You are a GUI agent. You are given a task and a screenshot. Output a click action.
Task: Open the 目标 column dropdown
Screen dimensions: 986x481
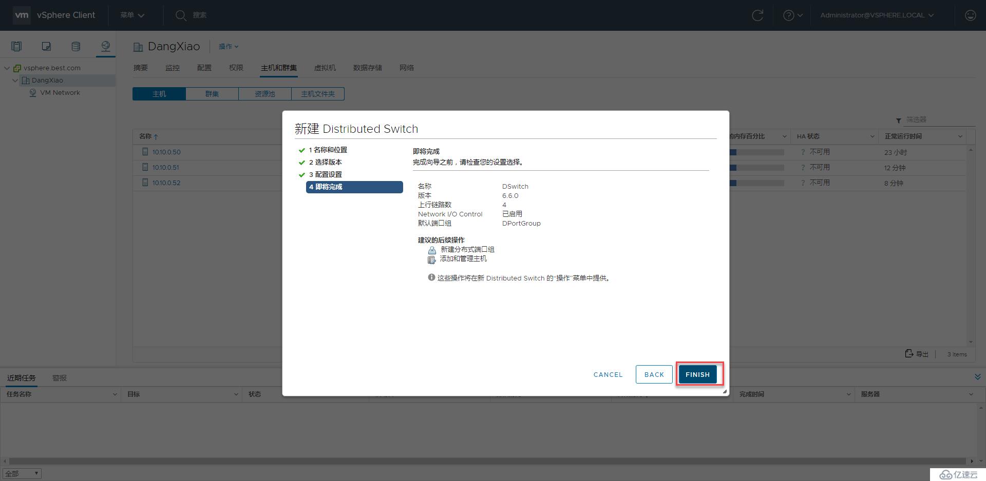tap(236, 394)
